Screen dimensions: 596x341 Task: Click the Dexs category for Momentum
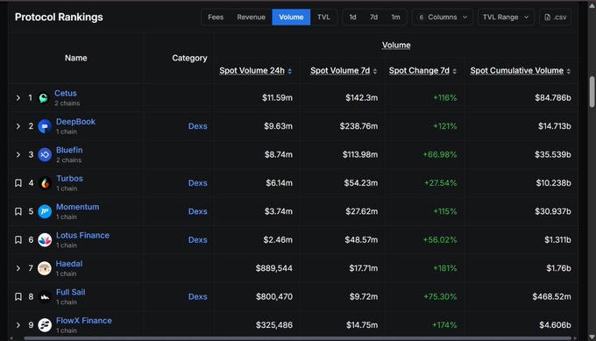point(198,211)
